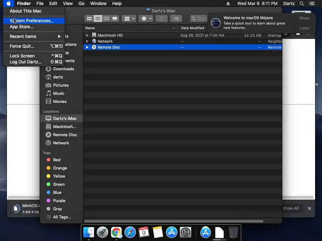Click the Share toolbar button
322x241 pixels.
click(162, 19)
